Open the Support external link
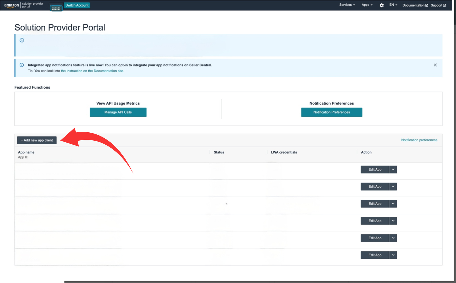 click(438, 5)
